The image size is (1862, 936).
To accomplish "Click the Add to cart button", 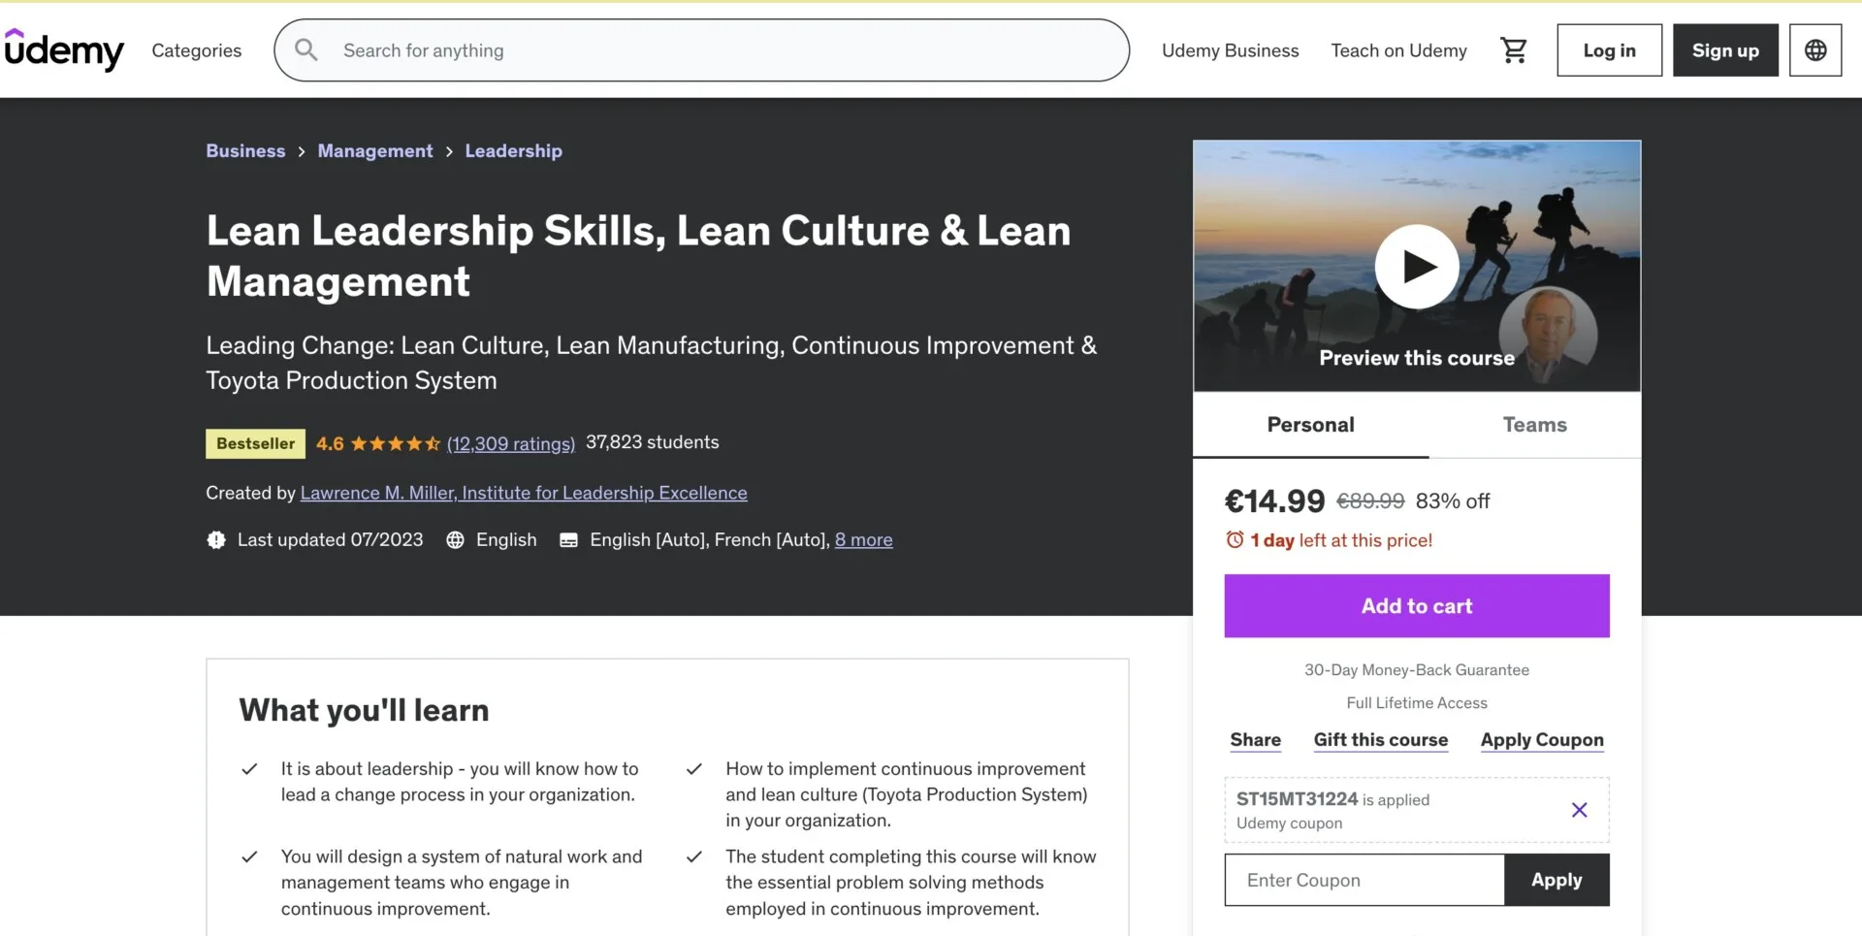I will (x=1416, y=606).
